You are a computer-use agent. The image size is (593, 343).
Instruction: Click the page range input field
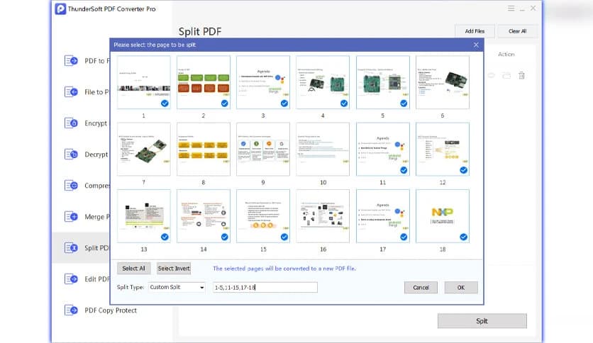click(265, 288)
